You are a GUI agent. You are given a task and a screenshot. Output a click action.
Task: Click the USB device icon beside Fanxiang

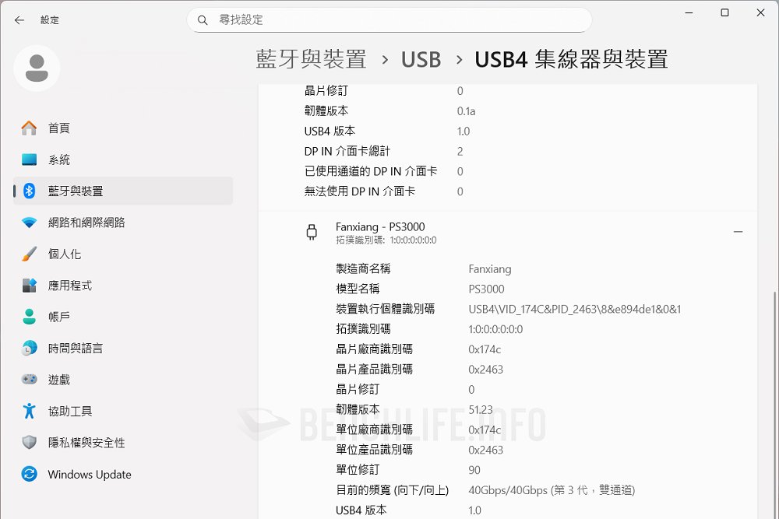click(x=312, y=233)
